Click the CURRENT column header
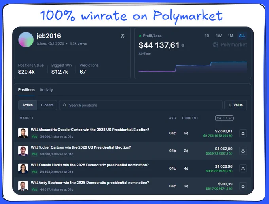Screen dimensions: 269x204 [x=190, y=118]
